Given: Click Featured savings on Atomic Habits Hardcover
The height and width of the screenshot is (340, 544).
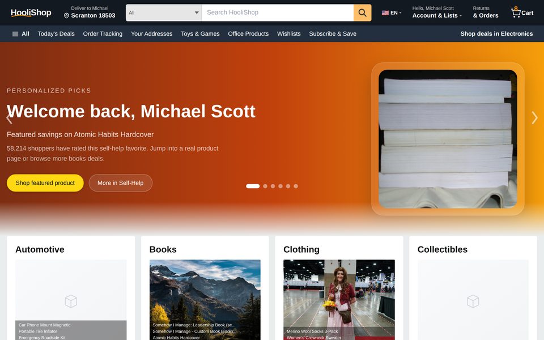Looking at the screenshot, I should [80, 134].
